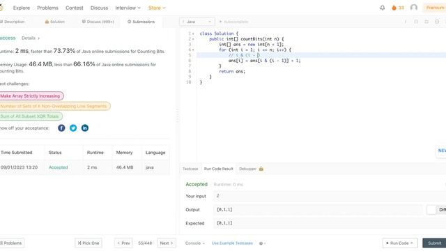Switch to the Testcase tab
The width and height of the screenshot is (446, 251).
tap(190, 169)
